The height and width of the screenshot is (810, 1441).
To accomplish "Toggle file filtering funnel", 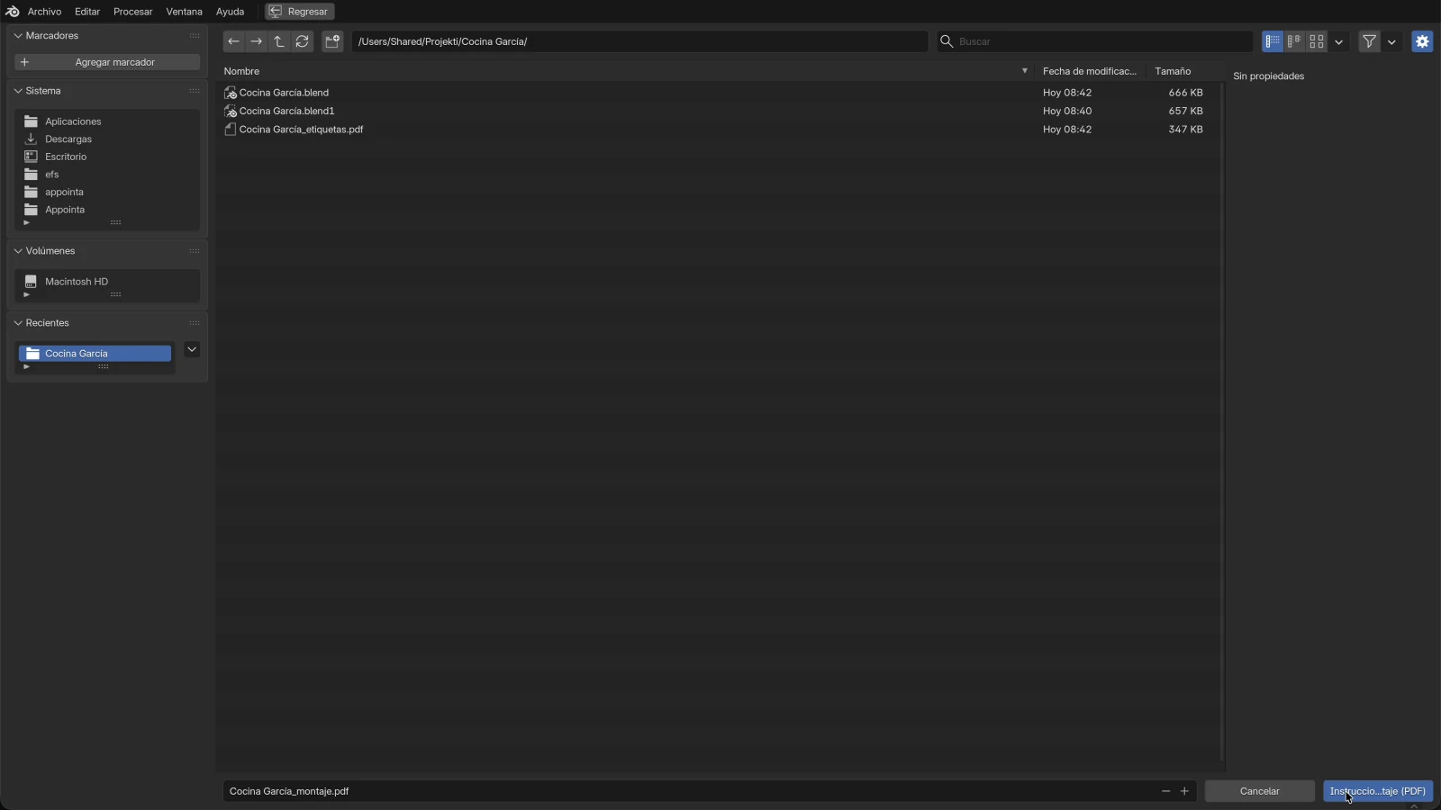I will pos(1370,41).
